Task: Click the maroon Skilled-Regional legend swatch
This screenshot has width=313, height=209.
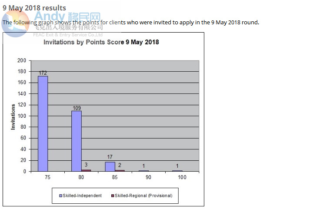Action: pos(113,196)
